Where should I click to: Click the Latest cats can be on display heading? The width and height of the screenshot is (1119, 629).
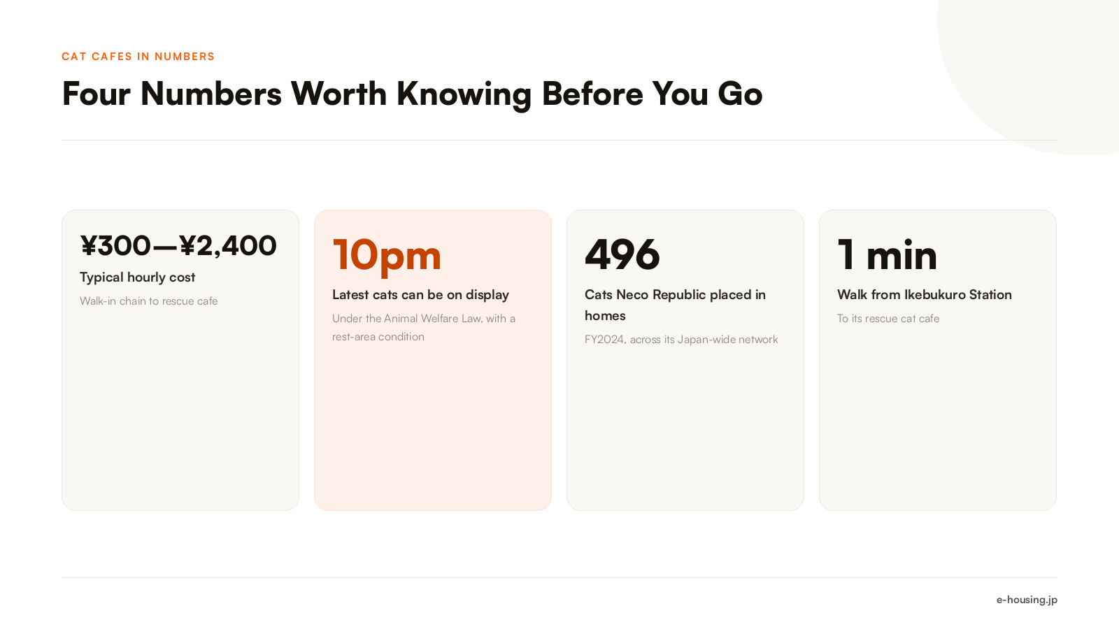(x=420, y=295)
